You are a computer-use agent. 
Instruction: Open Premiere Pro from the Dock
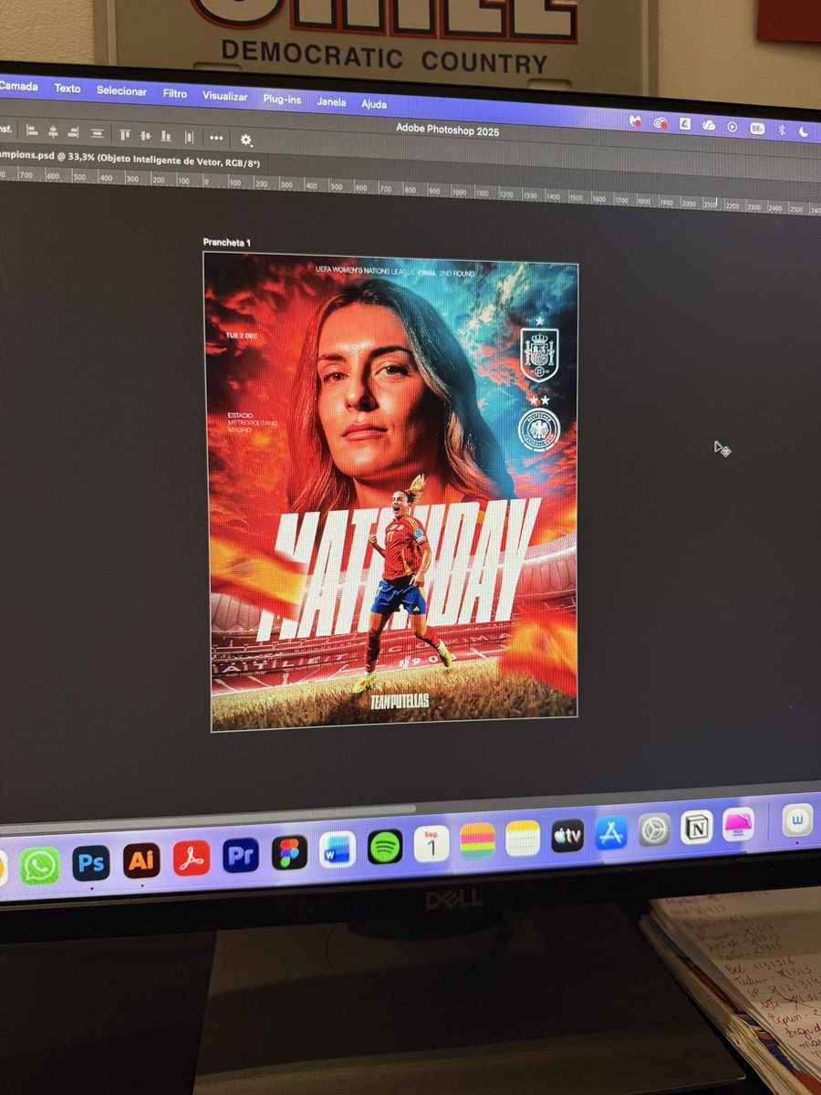(x=241, y=855)
